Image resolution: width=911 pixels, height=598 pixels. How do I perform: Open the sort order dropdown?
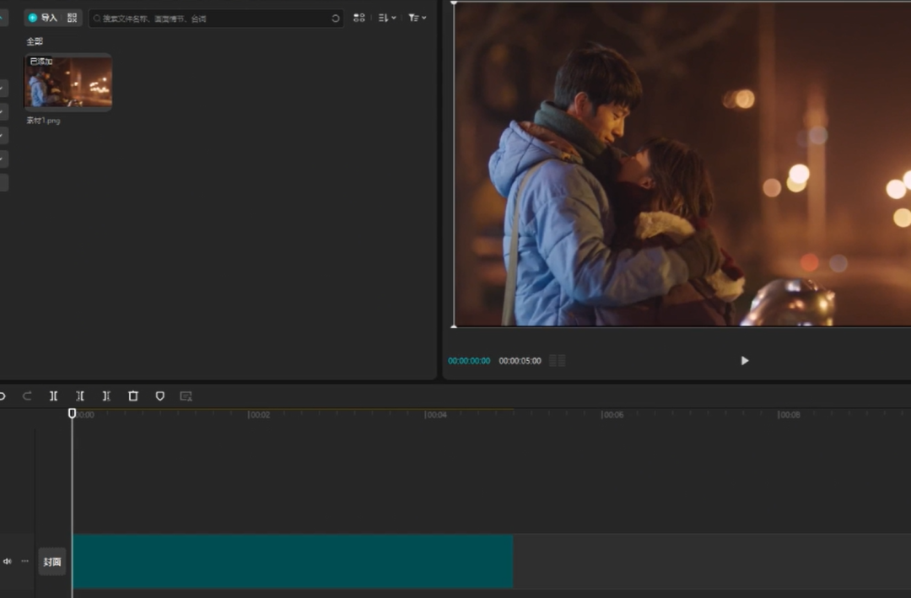387,18
